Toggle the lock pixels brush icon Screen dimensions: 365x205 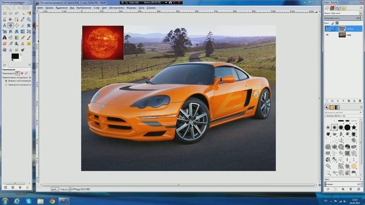coord(333,23)
